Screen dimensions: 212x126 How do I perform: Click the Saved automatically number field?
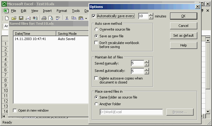137,71
